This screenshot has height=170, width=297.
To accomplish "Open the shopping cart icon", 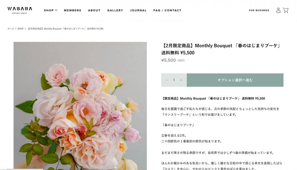I will tap(285, 10).
